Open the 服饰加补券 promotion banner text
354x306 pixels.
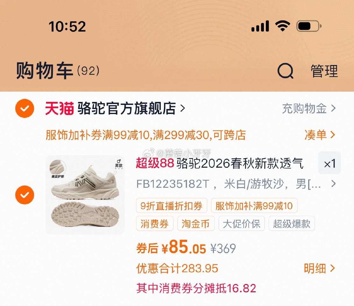pos(143,135)
